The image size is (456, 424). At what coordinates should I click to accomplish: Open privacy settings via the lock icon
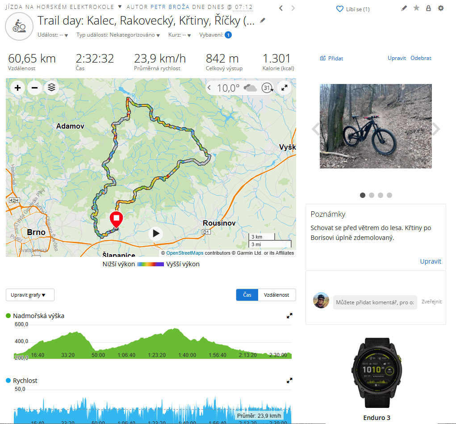pyautogui.click(x=428, y=8)
